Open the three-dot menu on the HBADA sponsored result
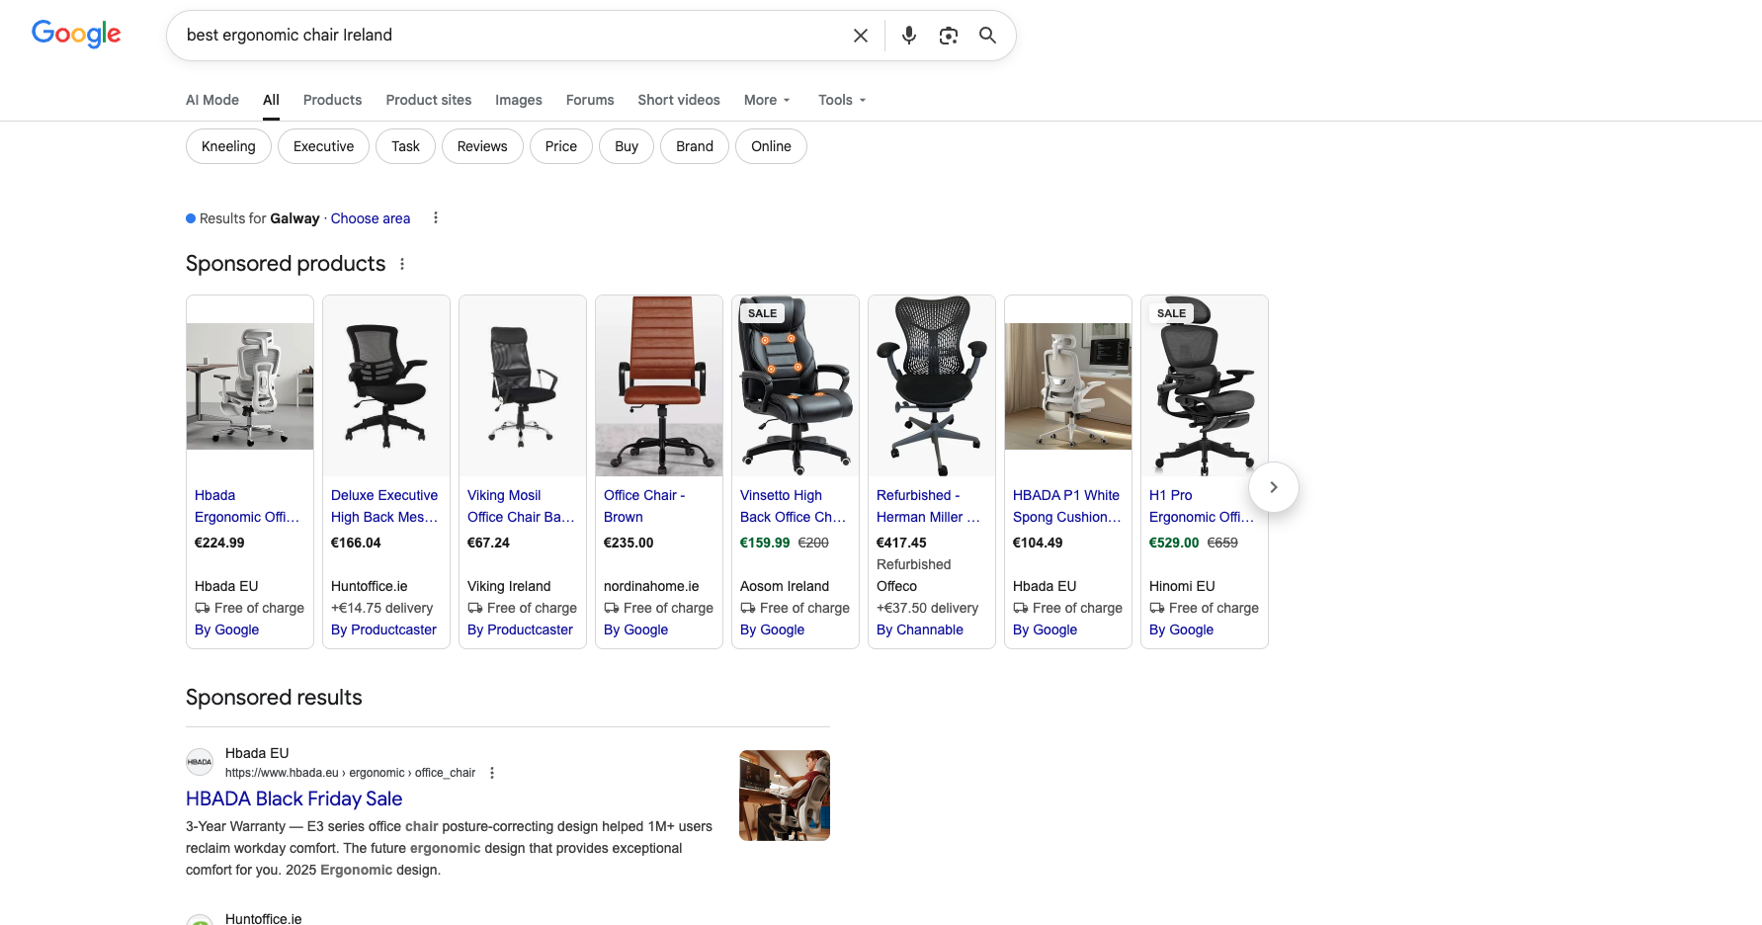This screenshot has height=925, width=1762. pos(492,773)
